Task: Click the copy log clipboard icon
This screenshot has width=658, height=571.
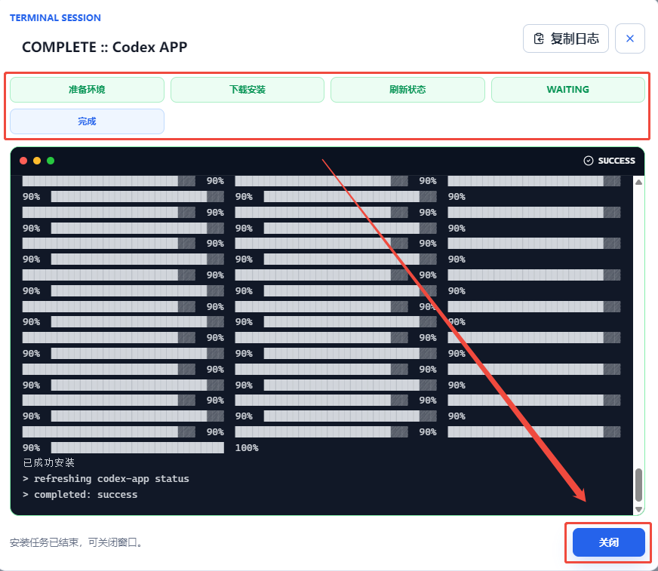Action: [x=539, y=38]
